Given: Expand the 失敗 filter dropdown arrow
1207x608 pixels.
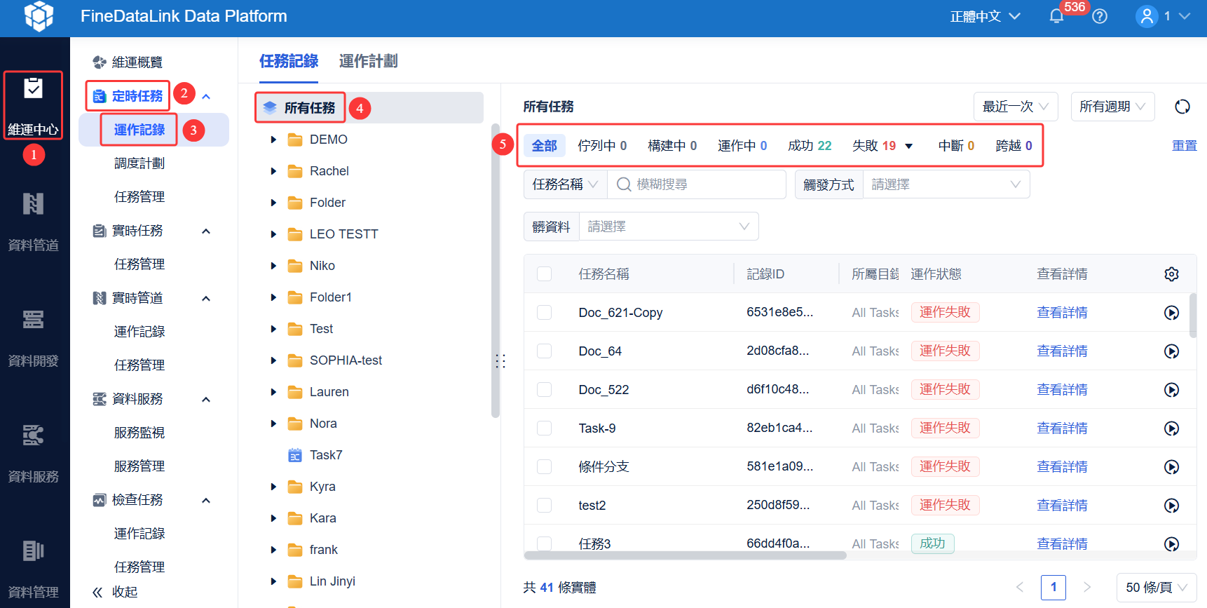Looking at the screenshot, I should click(x=909, y=147).
